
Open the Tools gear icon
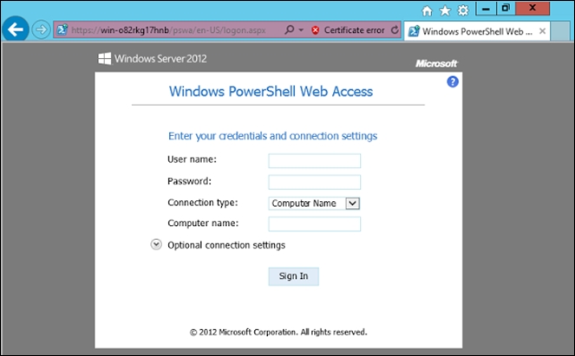tap(463, 10)
